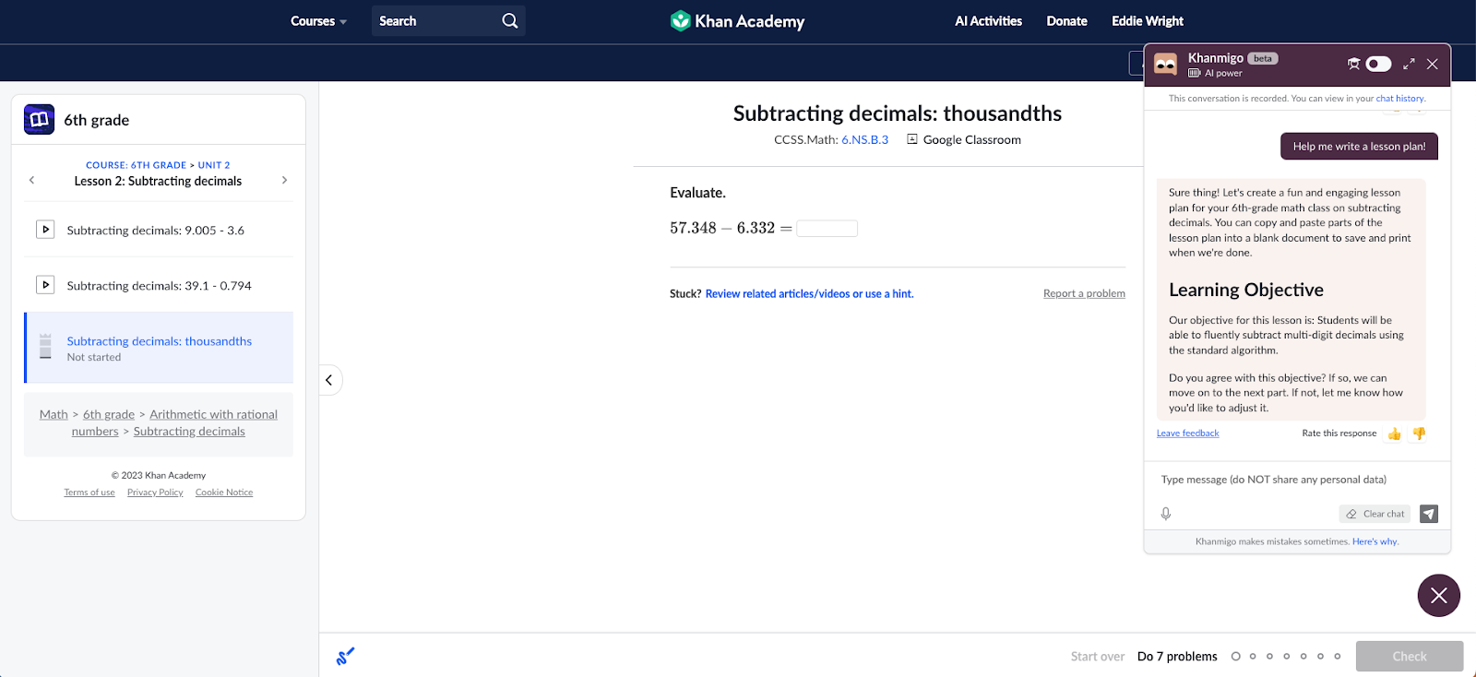
Task: Open Privacy Policy
Action: click(155, 493)
